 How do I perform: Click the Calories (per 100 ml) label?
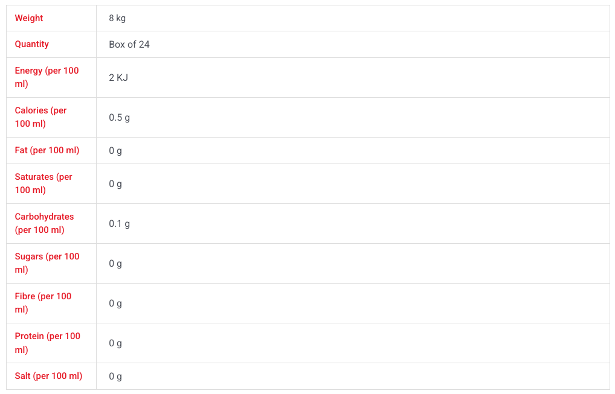(x=41, y=117)
